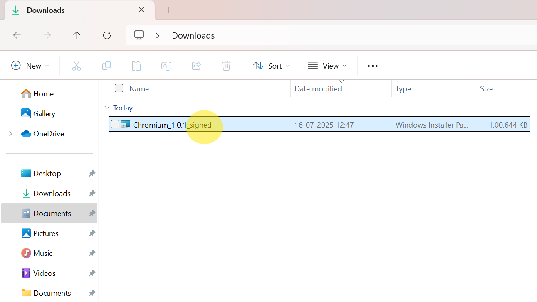Screen dimensions: 537x302
Task: Click the New button
Action: (x=30, y=66)
